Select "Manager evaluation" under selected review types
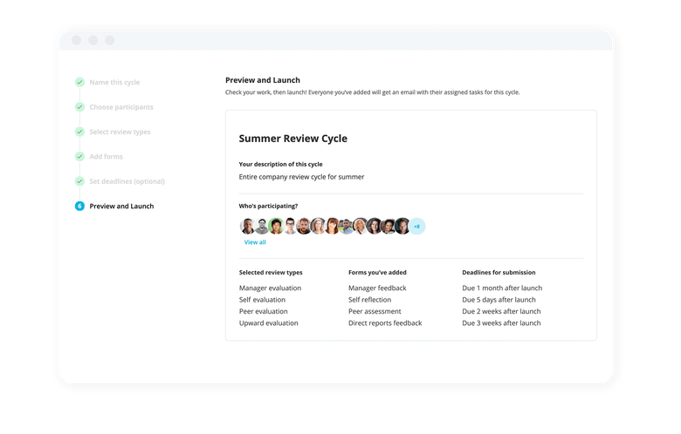This screenshot has width=681, height=434. coord(270,288)
